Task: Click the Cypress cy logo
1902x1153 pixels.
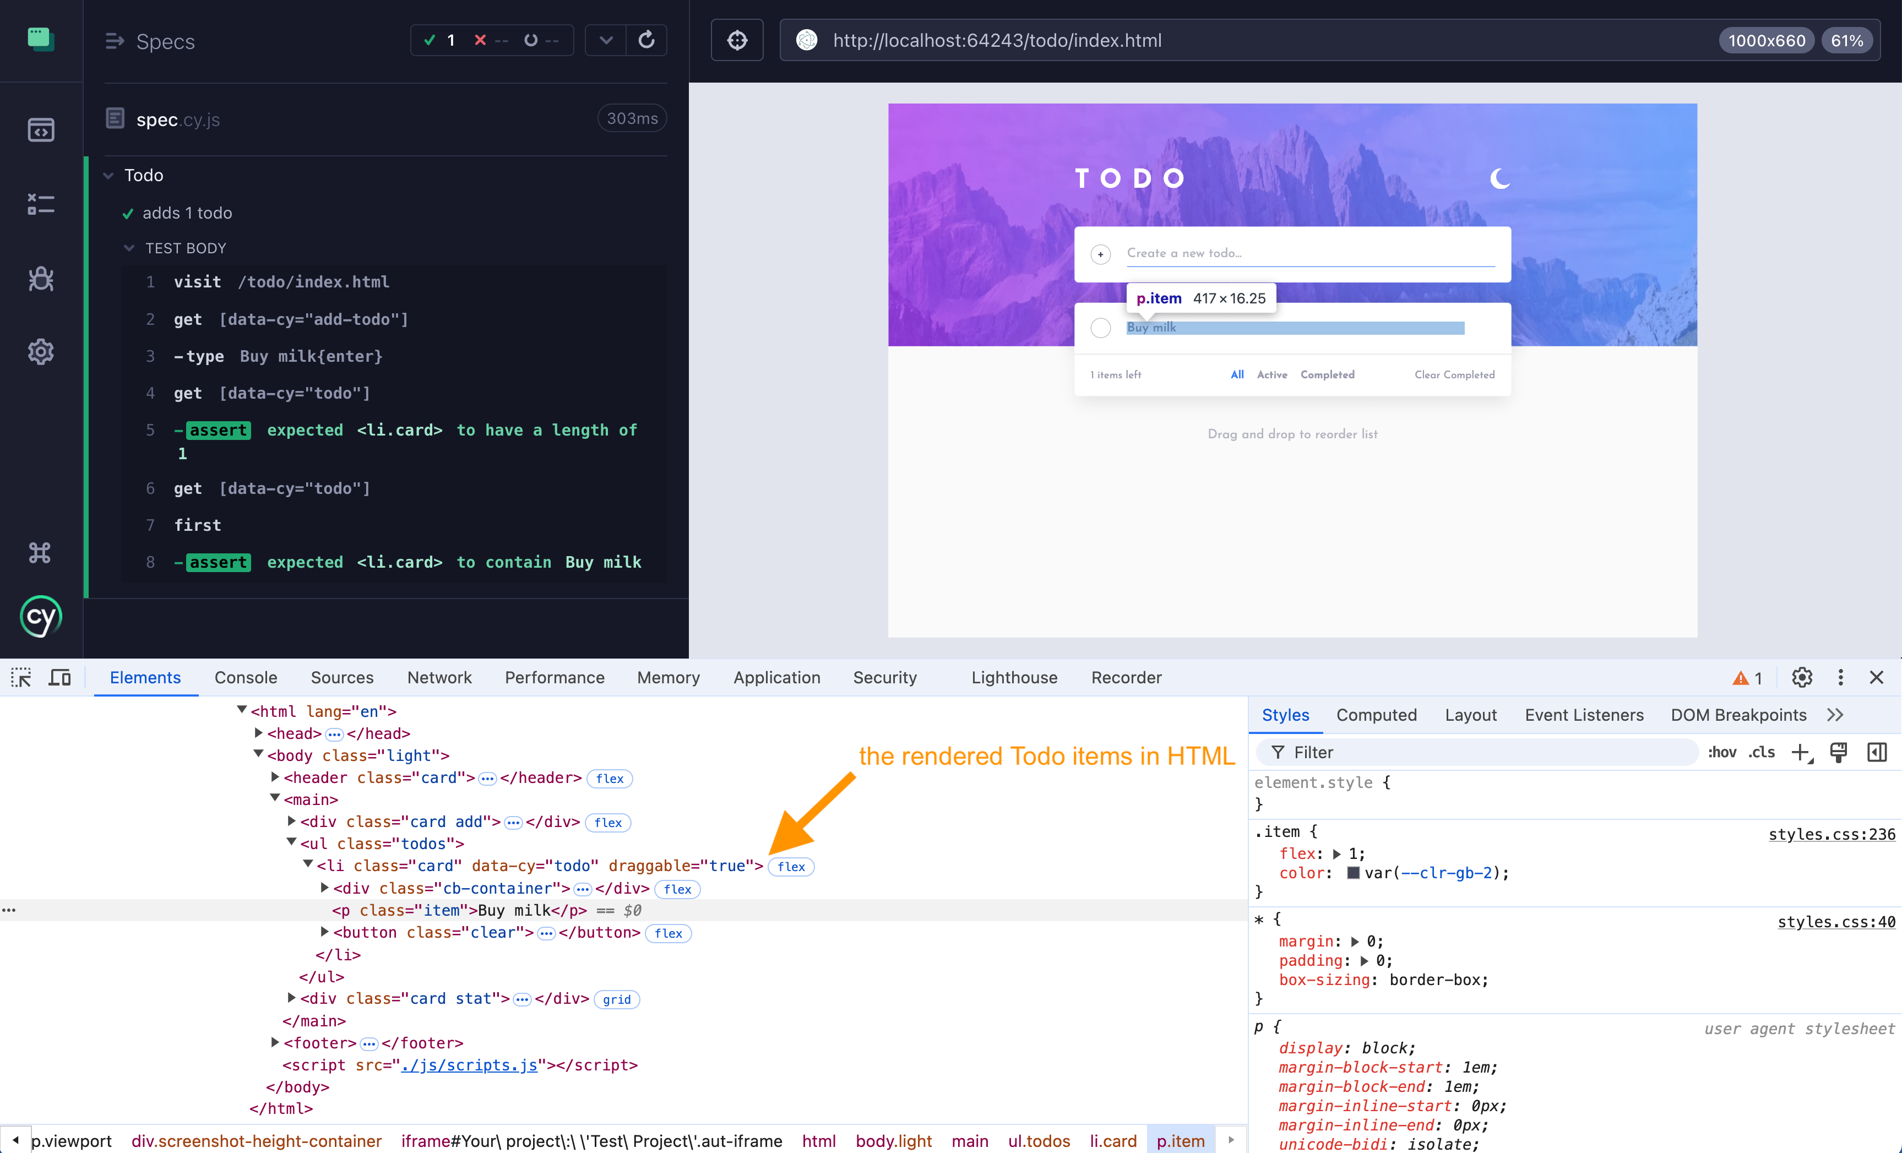Action: click(41, 617)
